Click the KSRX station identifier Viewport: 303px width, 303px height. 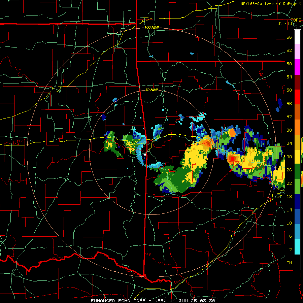click(x=161, y=301)
